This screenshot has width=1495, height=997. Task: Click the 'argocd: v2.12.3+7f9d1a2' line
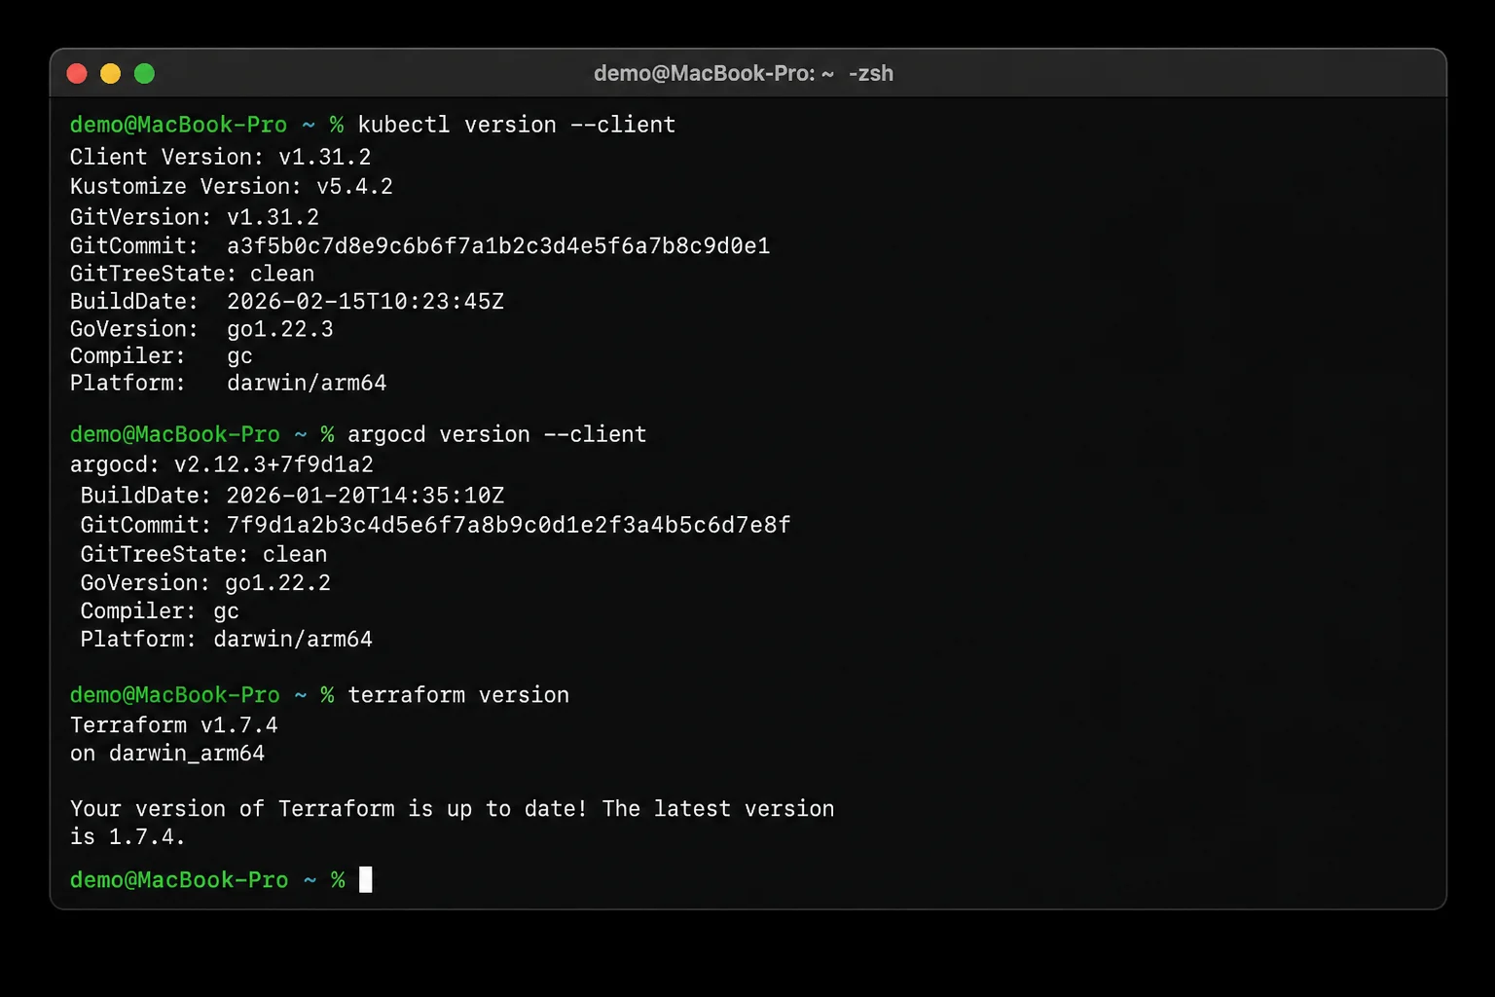[x=222, y=464]
